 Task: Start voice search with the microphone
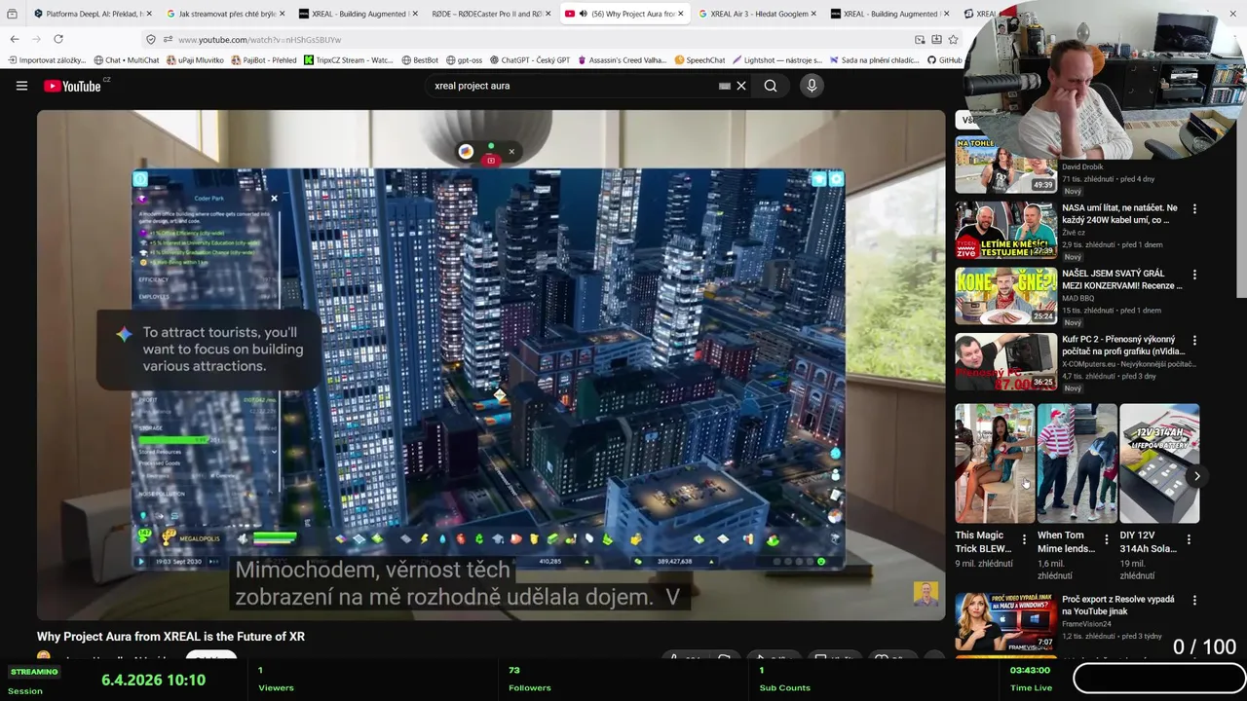click(812, 86)
